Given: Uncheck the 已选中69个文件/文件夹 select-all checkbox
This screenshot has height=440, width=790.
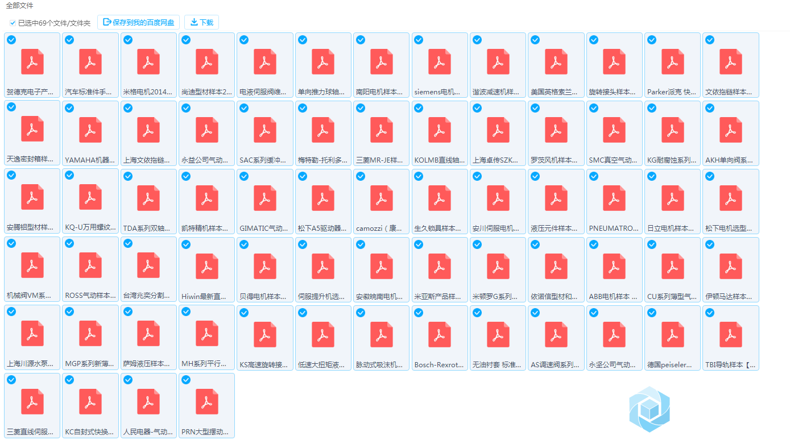Looking at the screenshot, I should (13, 23).
